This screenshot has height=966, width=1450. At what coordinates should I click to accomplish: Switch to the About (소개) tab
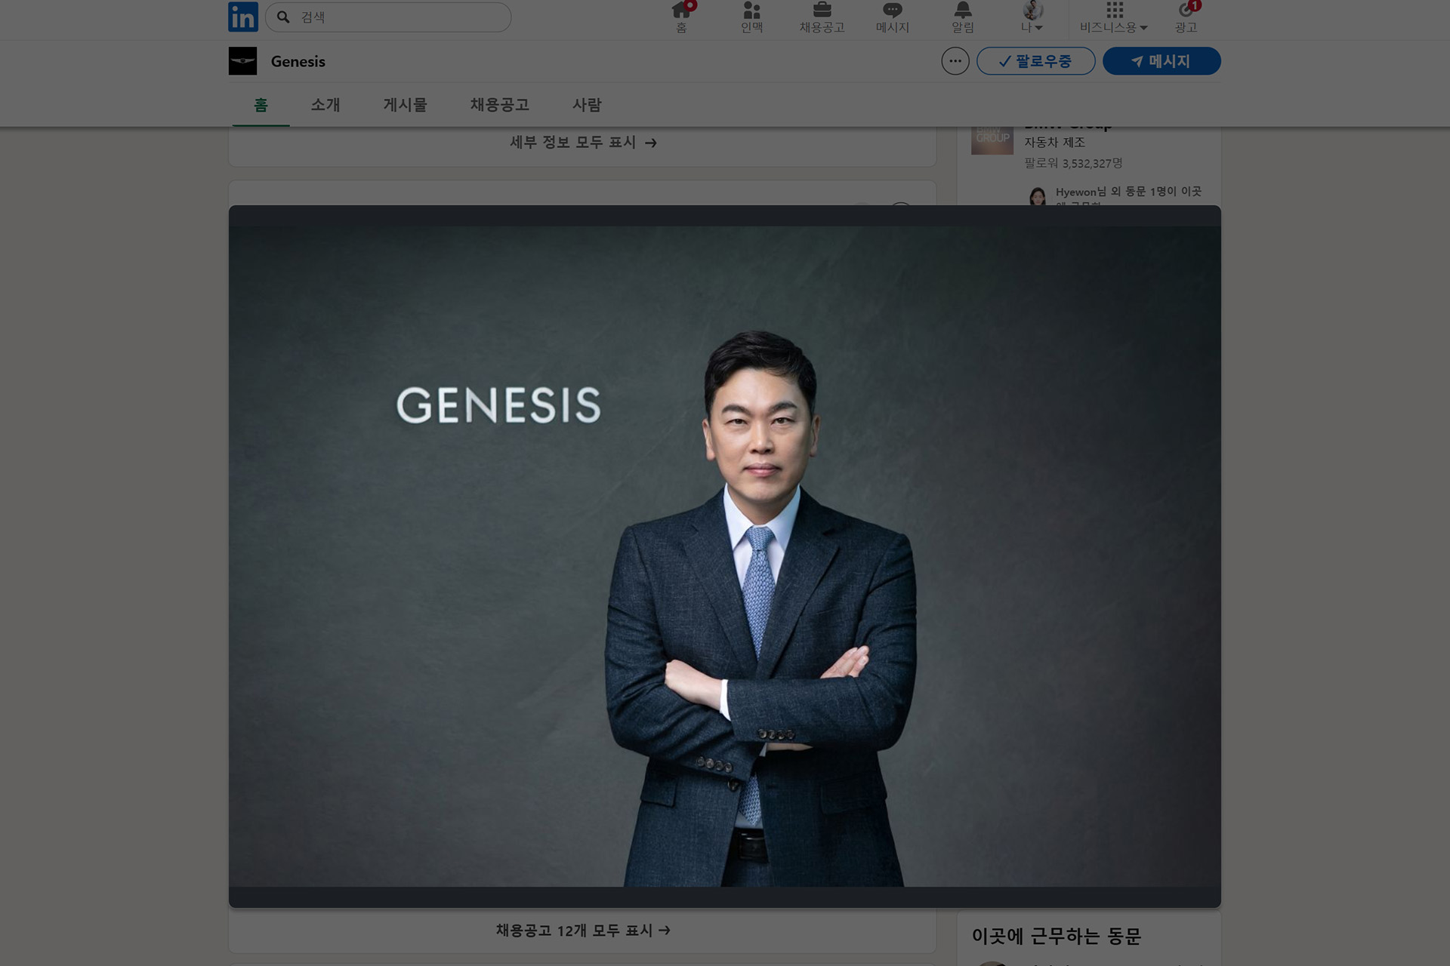coord(325,105)
